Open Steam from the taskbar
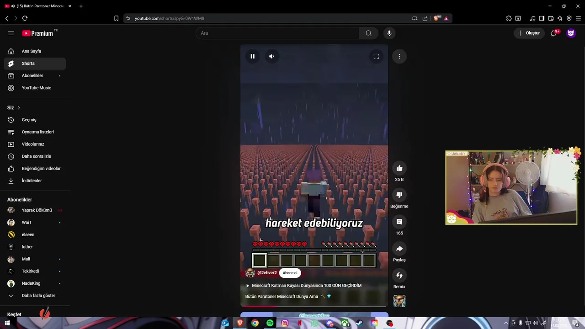 pyautogui.click(x=360, y=323)
